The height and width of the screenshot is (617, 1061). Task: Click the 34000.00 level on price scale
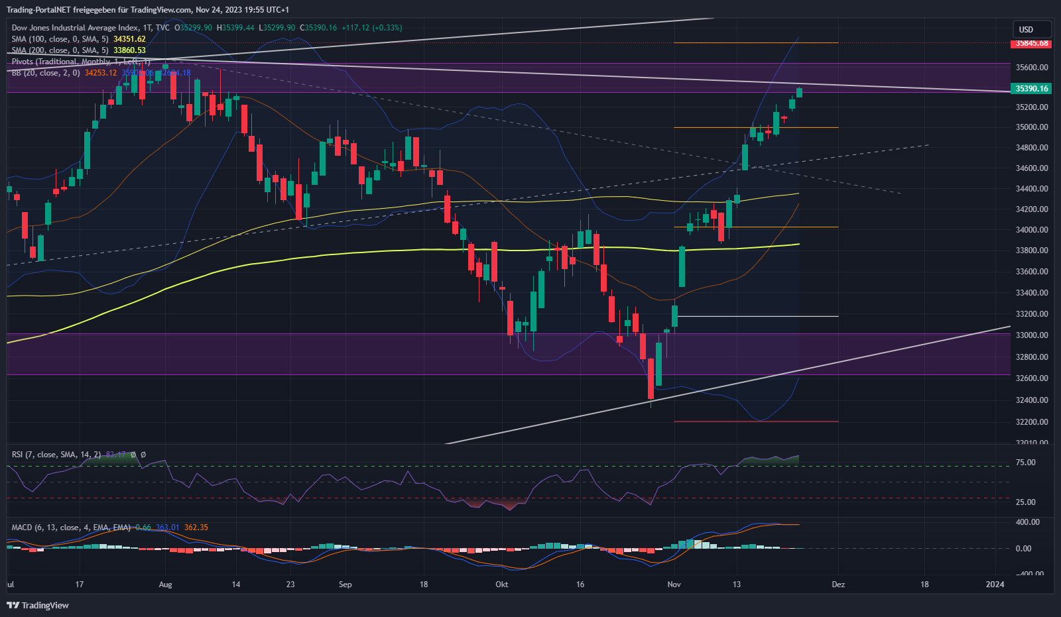(1032, 230)
